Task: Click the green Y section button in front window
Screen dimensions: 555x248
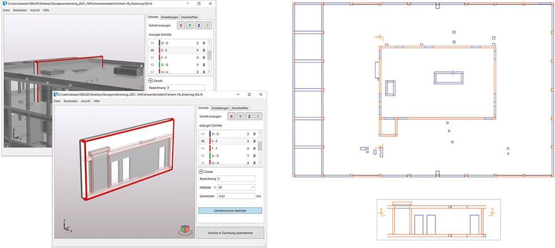Action: coord(240,116)
